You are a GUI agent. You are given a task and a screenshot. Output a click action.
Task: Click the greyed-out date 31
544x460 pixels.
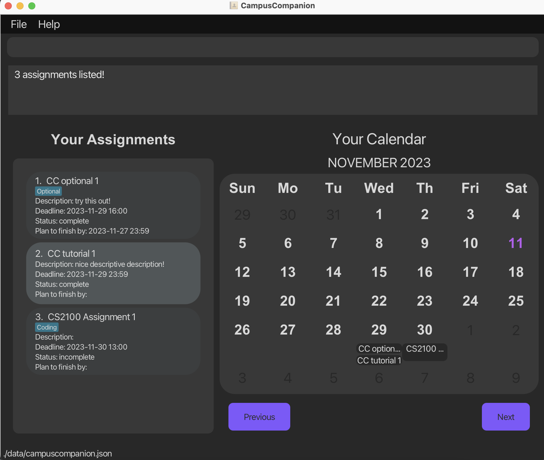coord(333,215)
